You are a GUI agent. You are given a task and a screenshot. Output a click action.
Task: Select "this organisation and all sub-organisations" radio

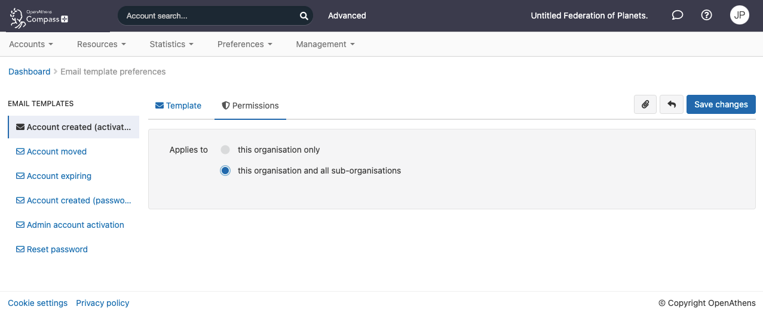pyautogui.click(x=225, y=171)
